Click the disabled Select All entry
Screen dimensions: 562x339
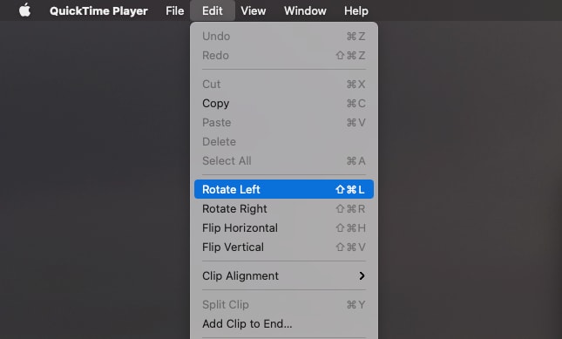284,160
